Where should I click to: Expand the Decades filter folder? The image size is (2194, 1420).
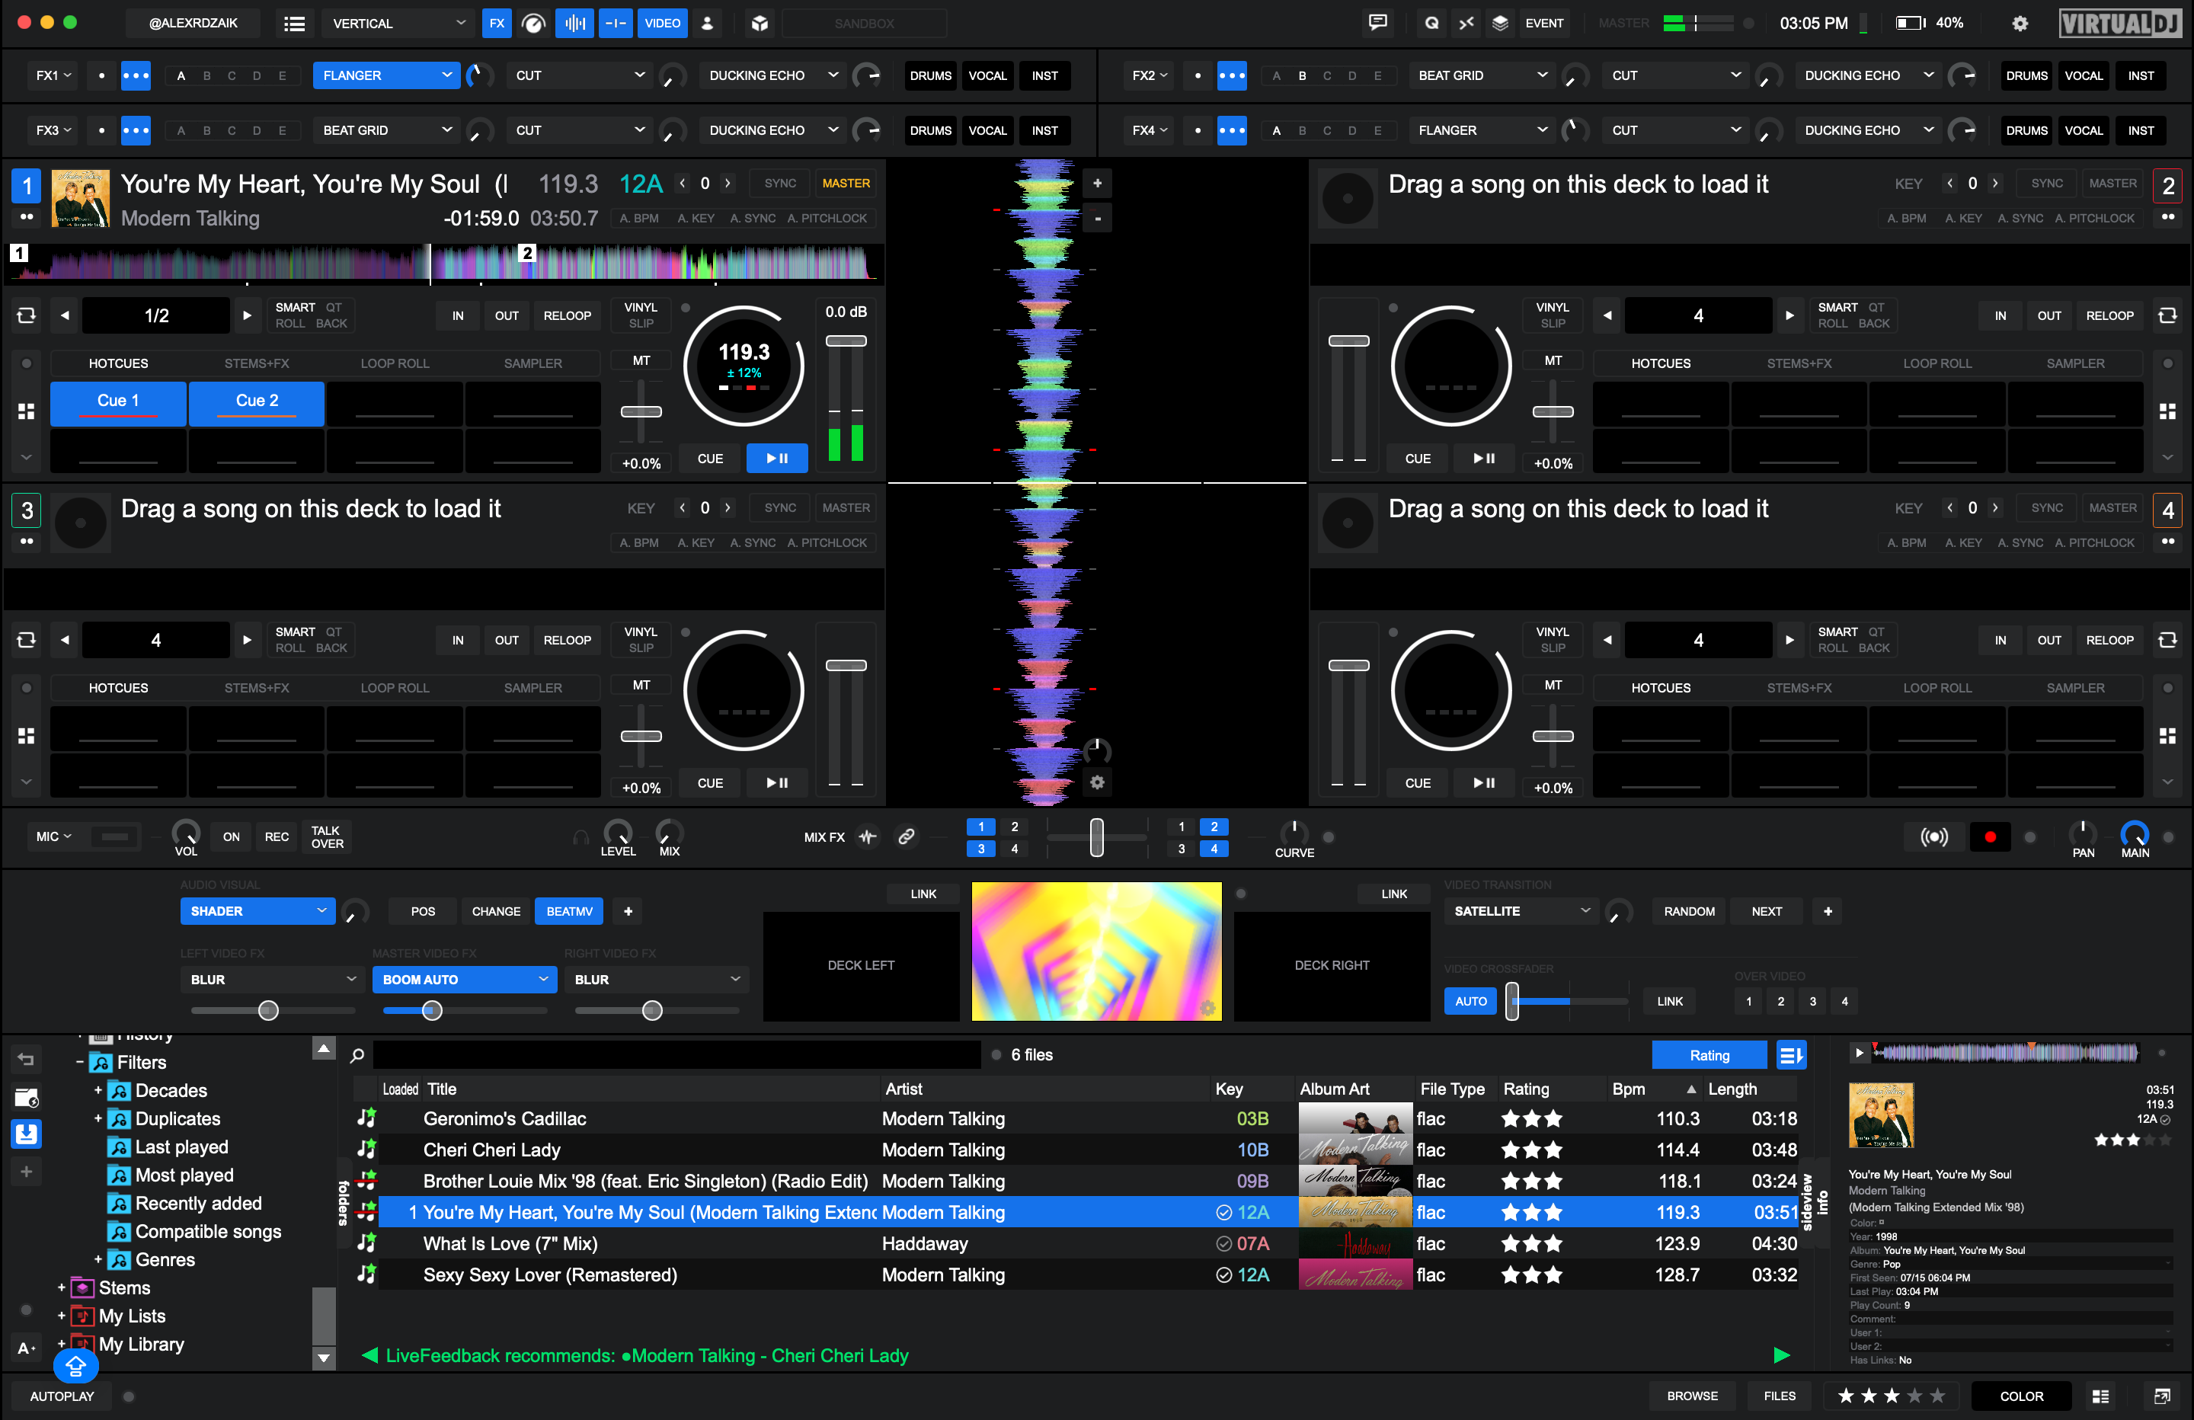click(98, 1090)
